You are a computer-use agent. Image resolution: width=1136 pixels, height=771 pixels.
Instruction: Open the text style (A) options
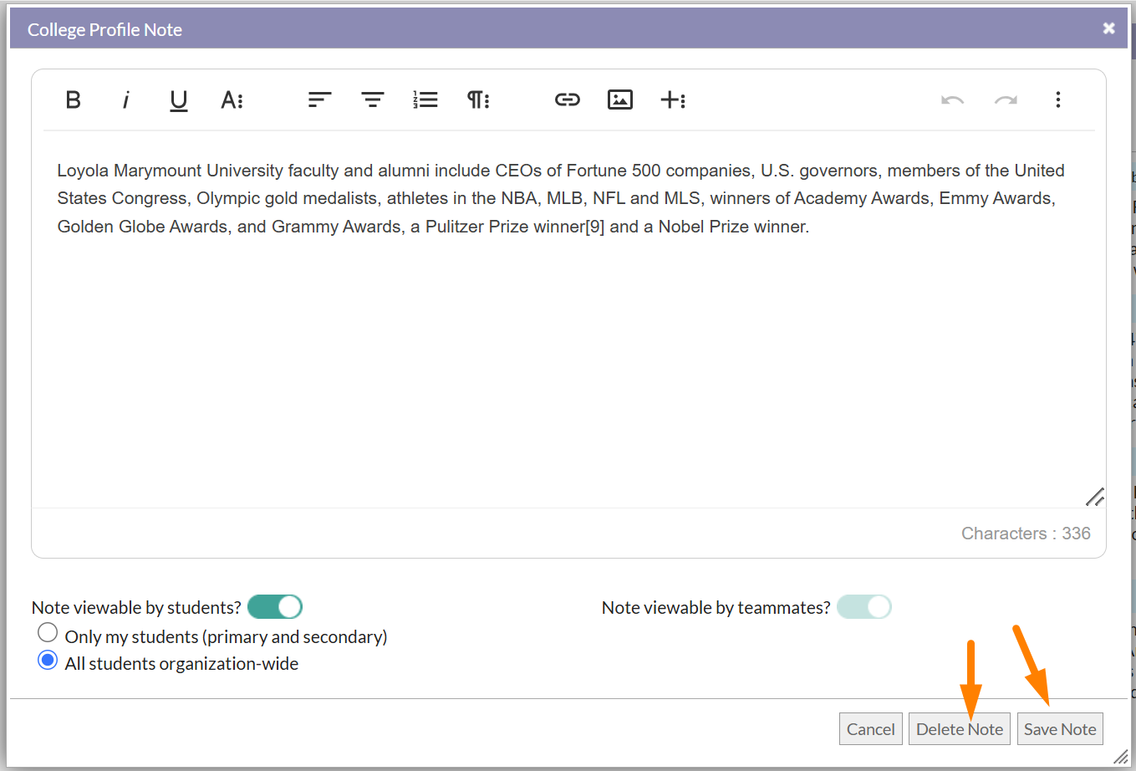pos(232,100)
